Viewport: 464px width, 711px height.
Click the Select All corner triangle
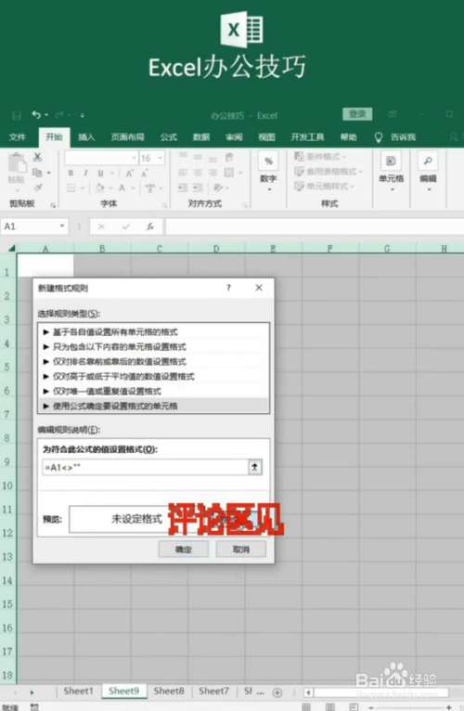tap(12, 248)
